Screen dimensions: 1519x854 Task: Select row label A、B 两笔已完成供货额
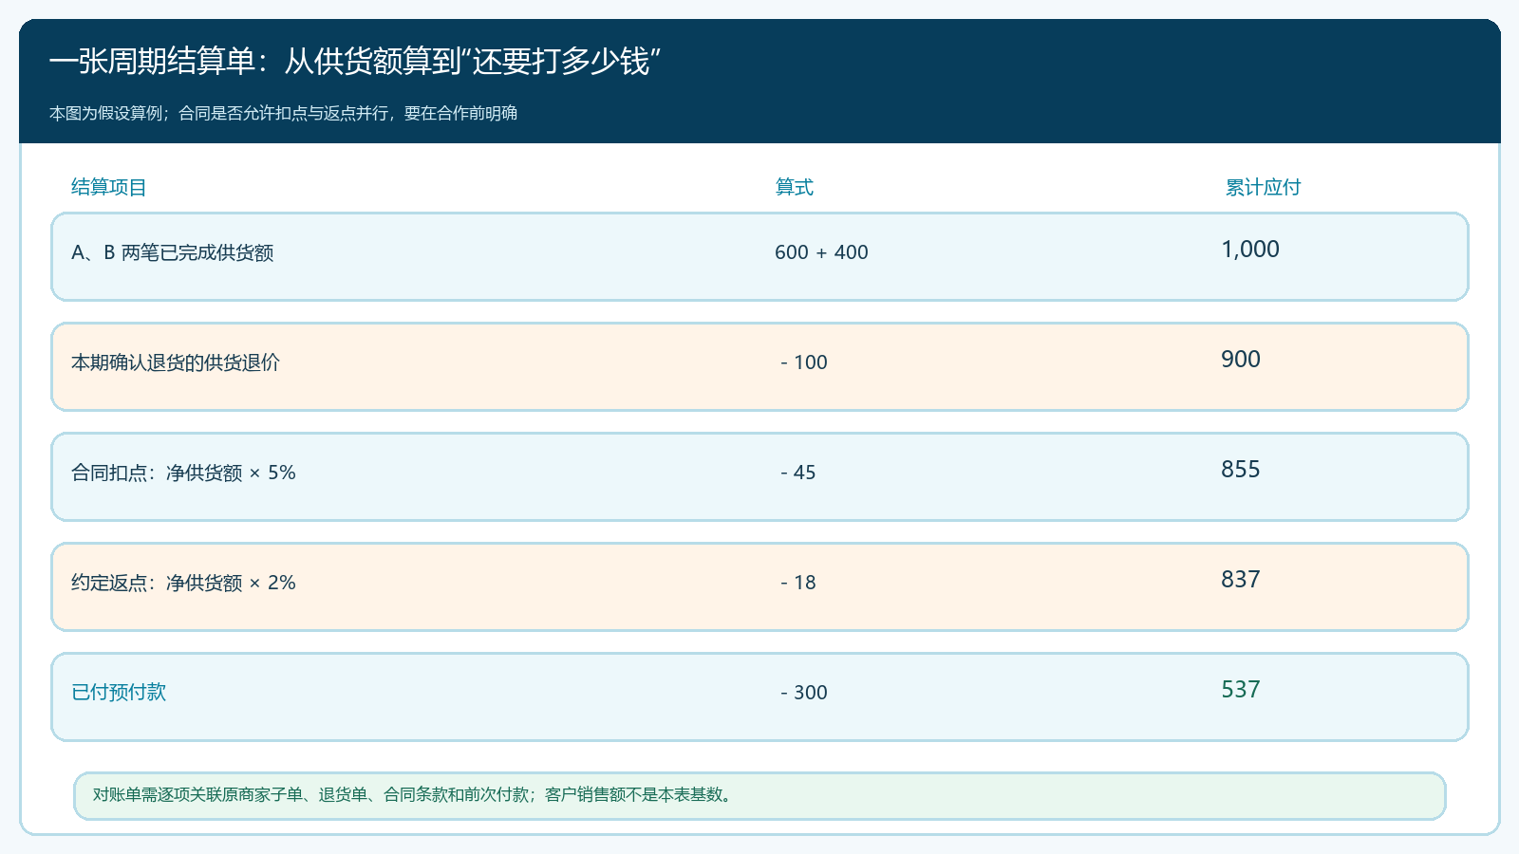[x=173, y=252]
